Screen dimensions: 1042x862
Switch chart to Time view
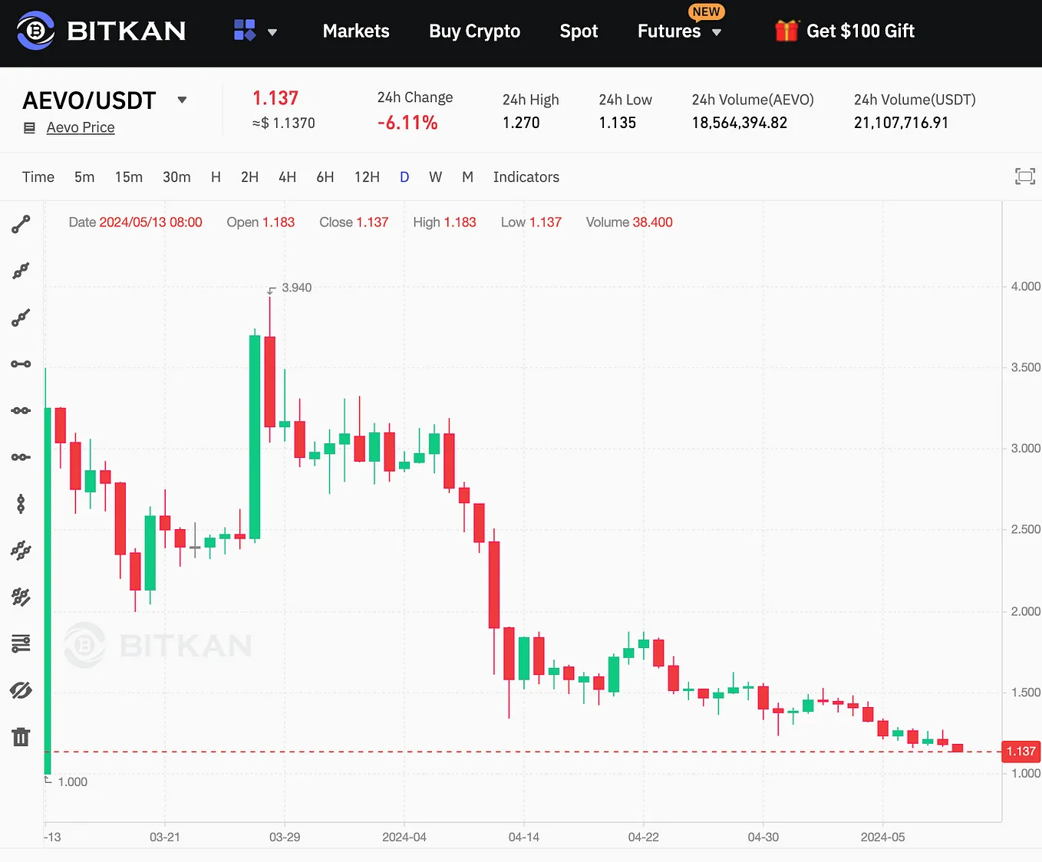click(38, 177)
